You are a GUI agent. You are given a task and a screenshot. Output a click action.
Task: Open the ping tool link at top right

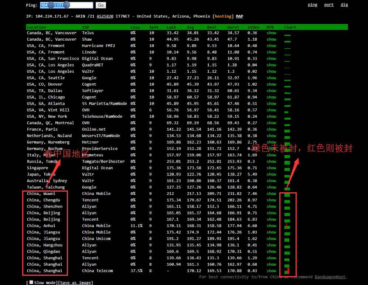point(312,5)
